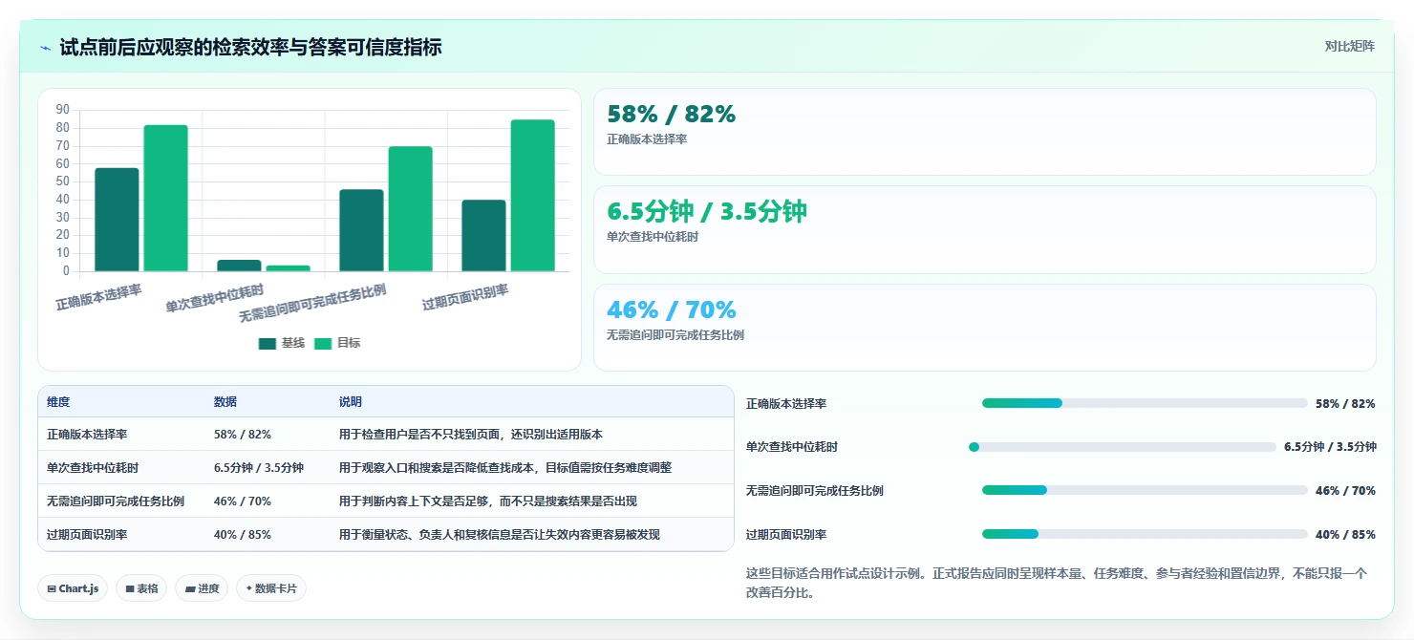Screen dimensions: 1414x640
Task: Click the 对比矩阵 label in the header
Action: coord(1350,46)
